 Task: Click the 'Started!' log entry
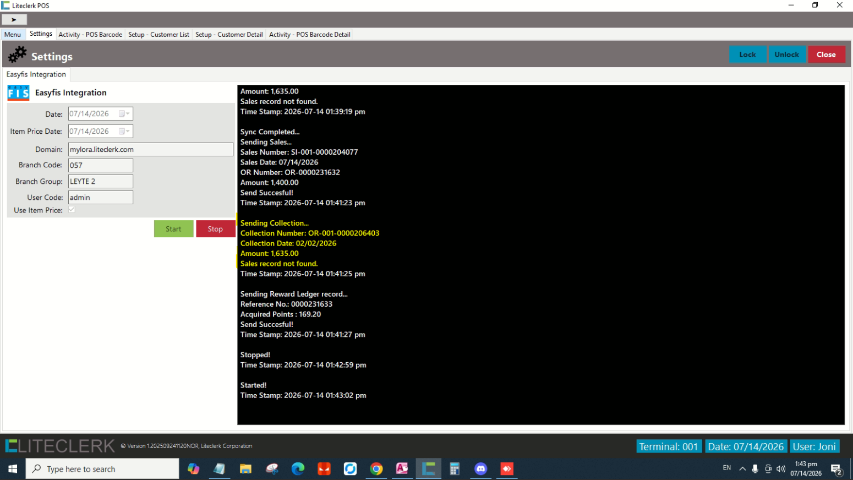[253, 385]
